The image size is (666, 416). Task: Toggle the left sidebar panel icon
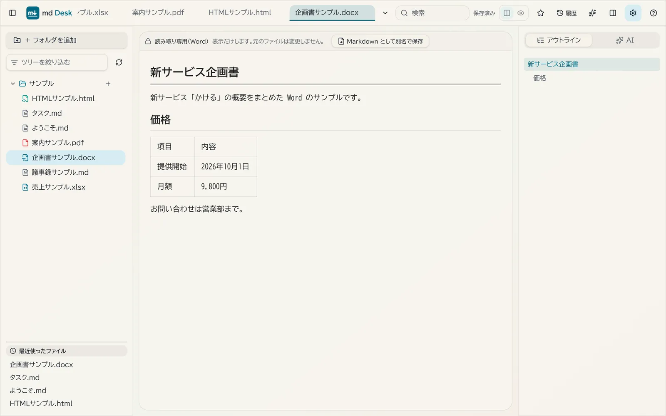tap(12, 13)
